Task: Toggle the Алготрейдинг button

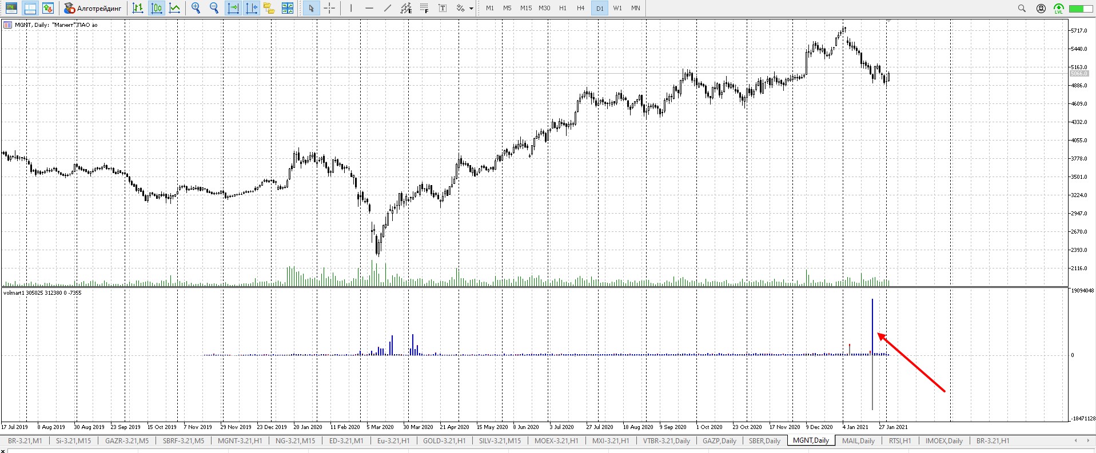Action: (93, 8)
